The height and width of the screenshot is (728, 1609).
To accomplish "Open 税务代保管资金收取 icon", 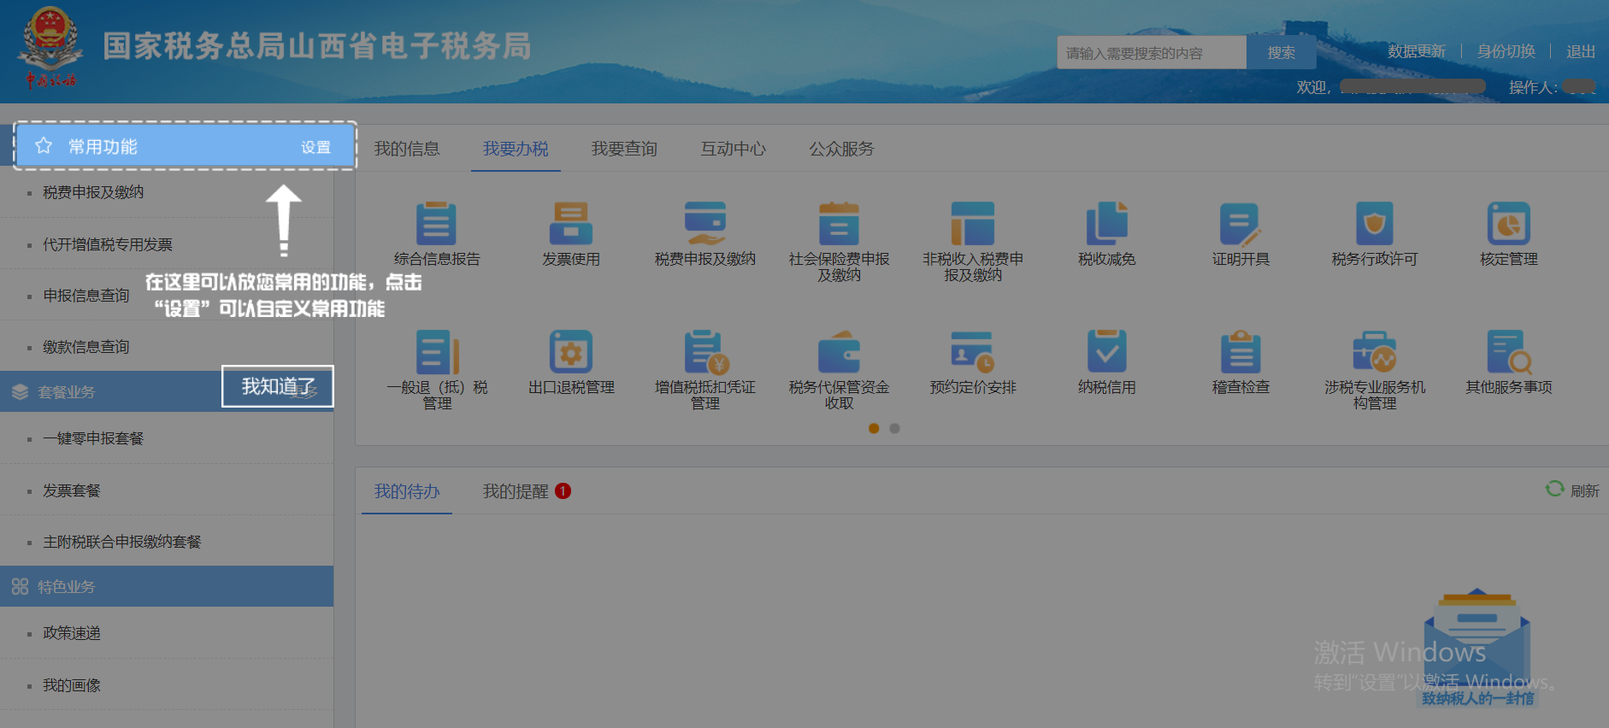I will [839, 352].
